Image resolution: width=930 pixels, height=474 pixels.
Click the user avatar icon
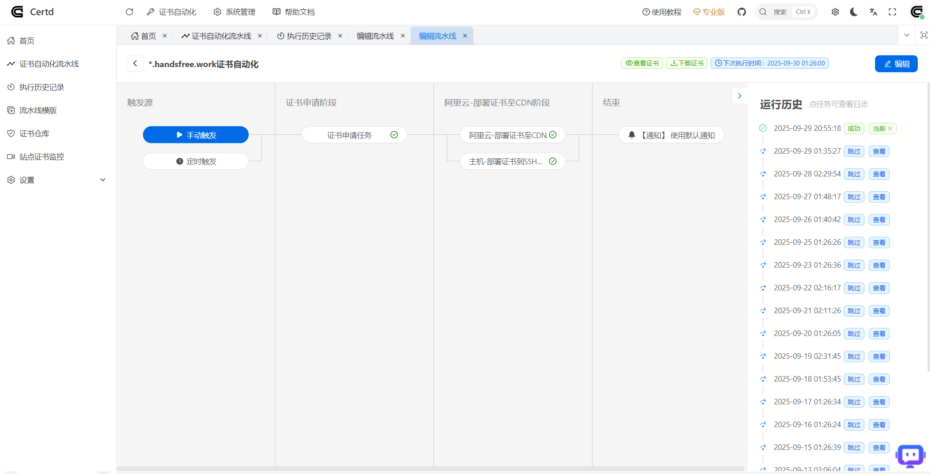(x=916, y=12)
